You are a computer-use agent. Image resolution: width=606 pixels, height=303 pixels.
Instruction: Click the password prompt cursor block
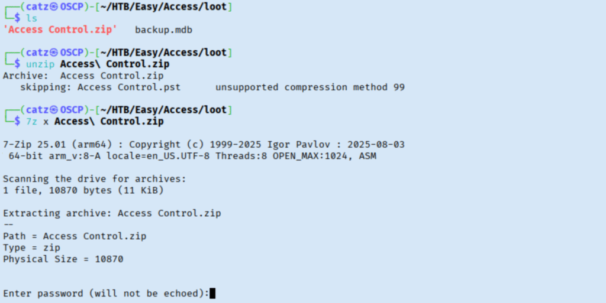[x=212, y=293]
